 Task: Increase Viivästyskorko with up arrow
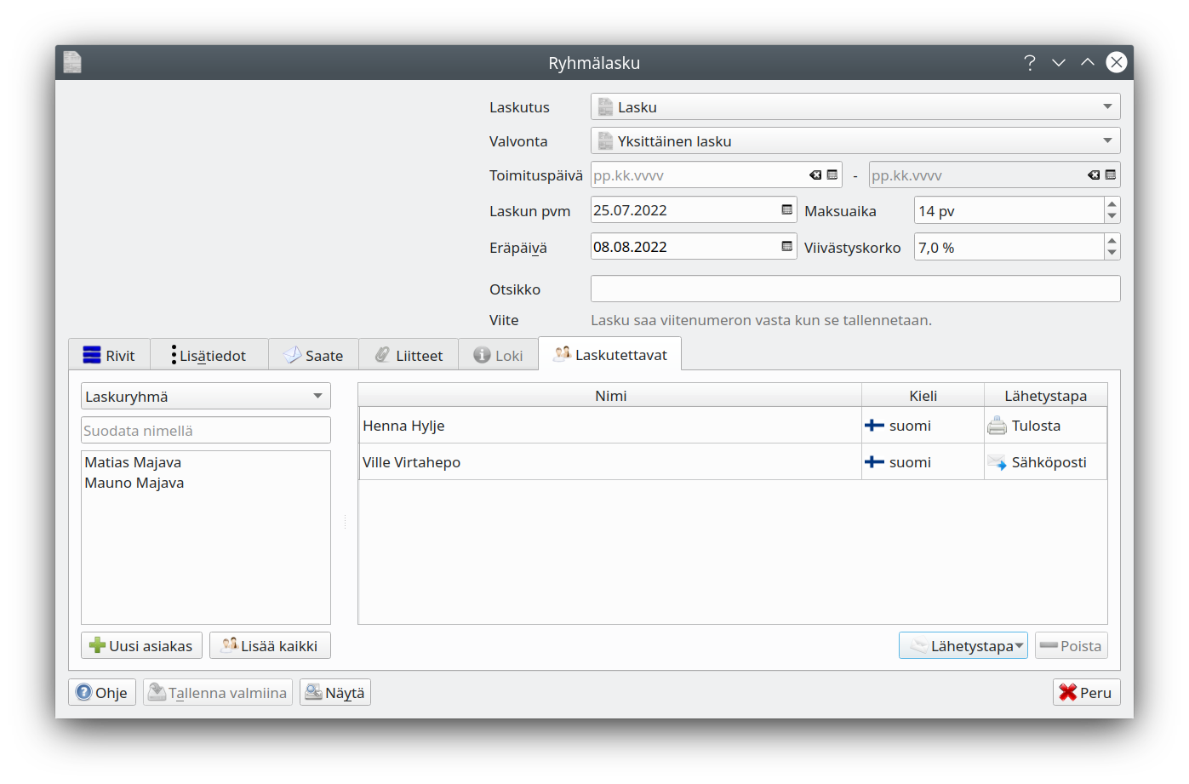click(x=1112, y=241)
